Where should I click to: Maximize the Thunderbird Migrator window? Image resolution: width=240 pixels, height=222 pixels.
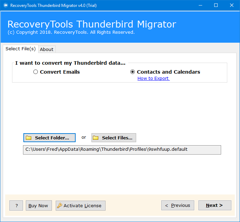click(216, 6)
